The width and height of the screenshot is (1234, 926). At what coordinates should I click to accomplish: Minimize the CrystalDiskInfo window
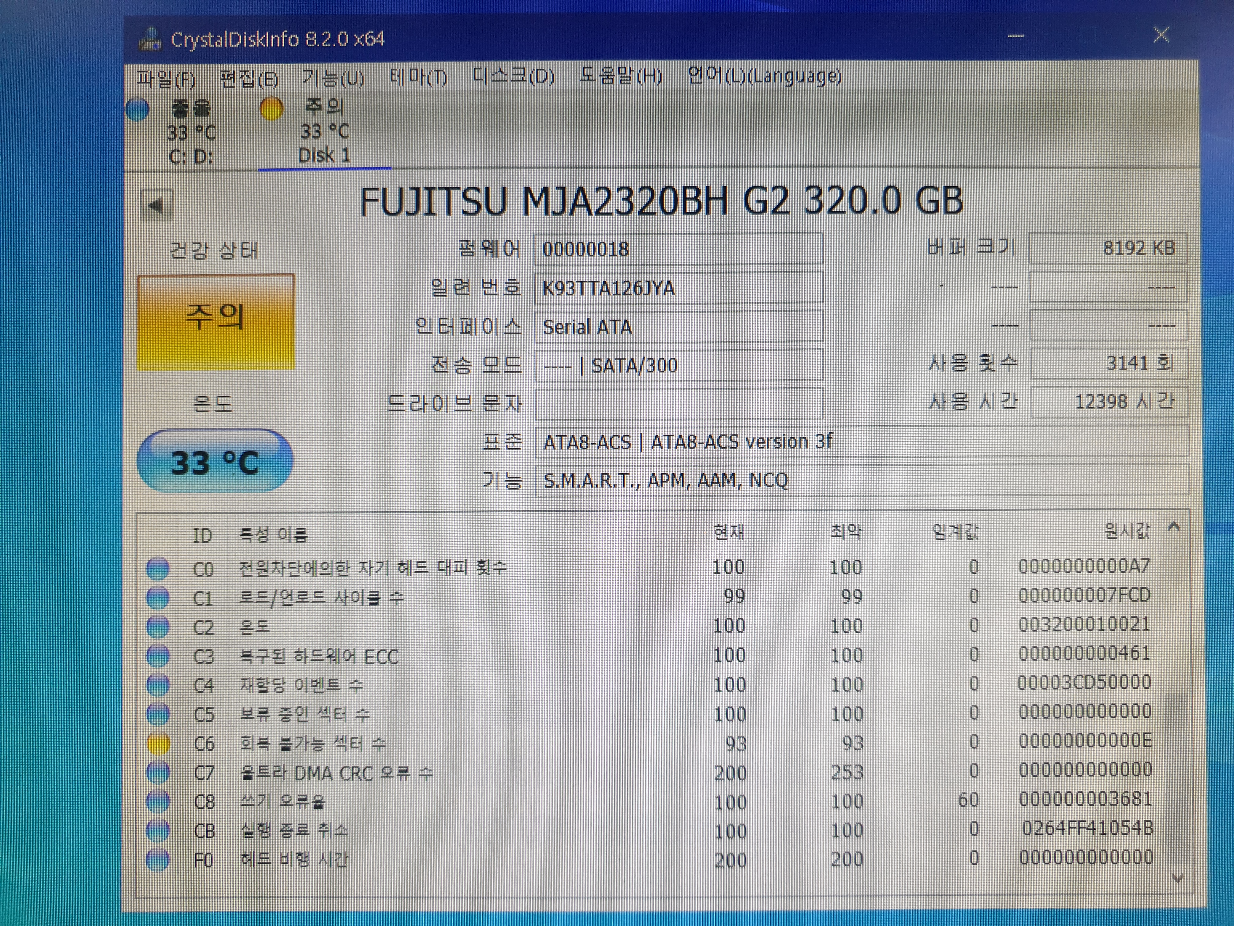(x=1016, y=36)
